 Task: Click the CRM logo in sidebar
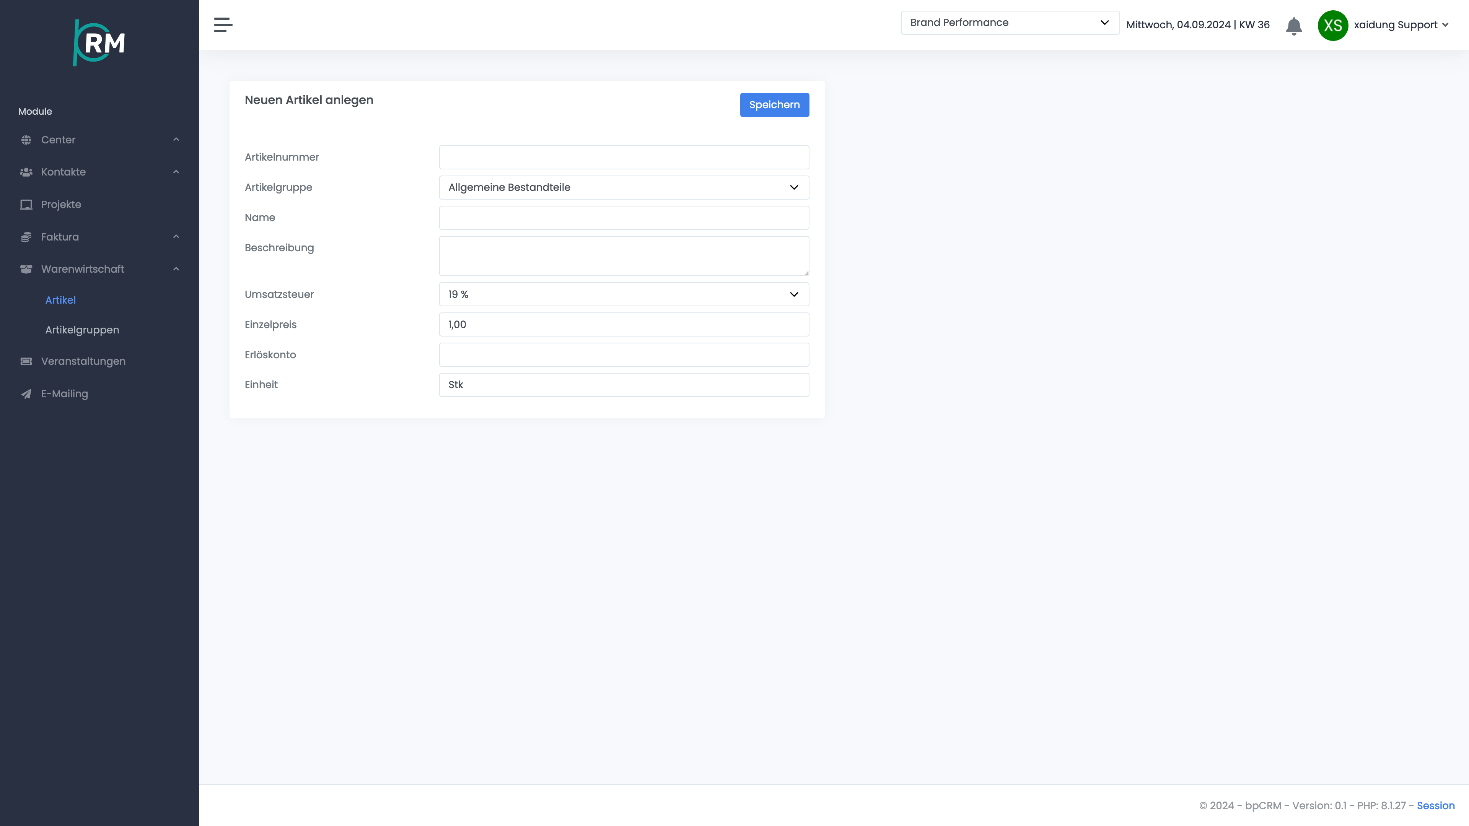(x=99, y=43)
